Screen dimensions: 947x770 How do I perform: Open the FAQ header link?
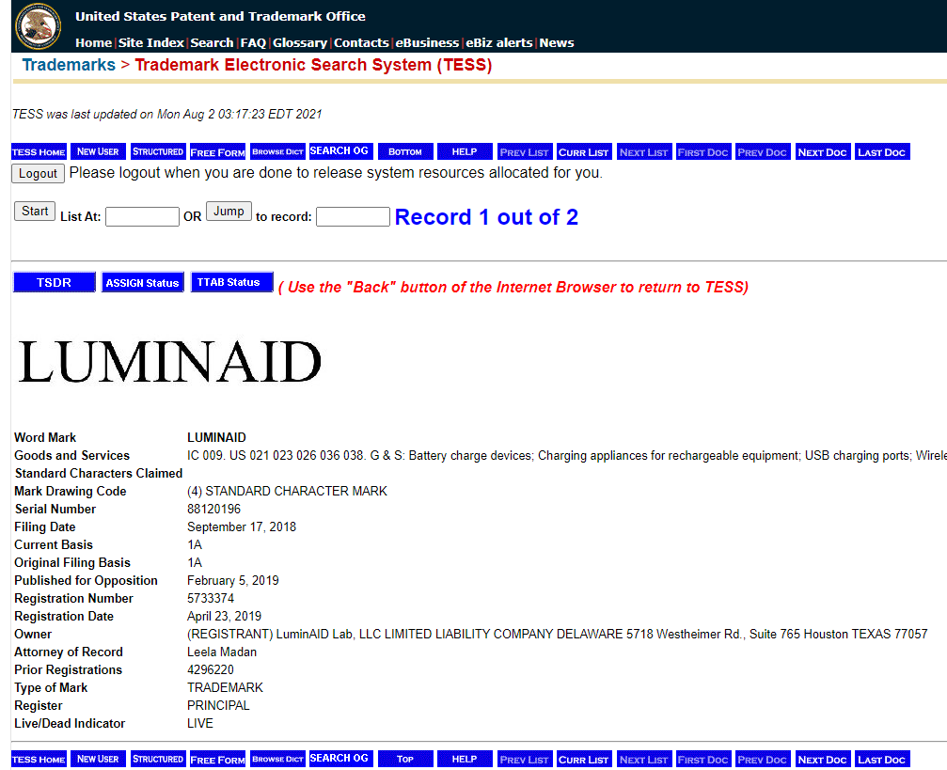(253, 43)
